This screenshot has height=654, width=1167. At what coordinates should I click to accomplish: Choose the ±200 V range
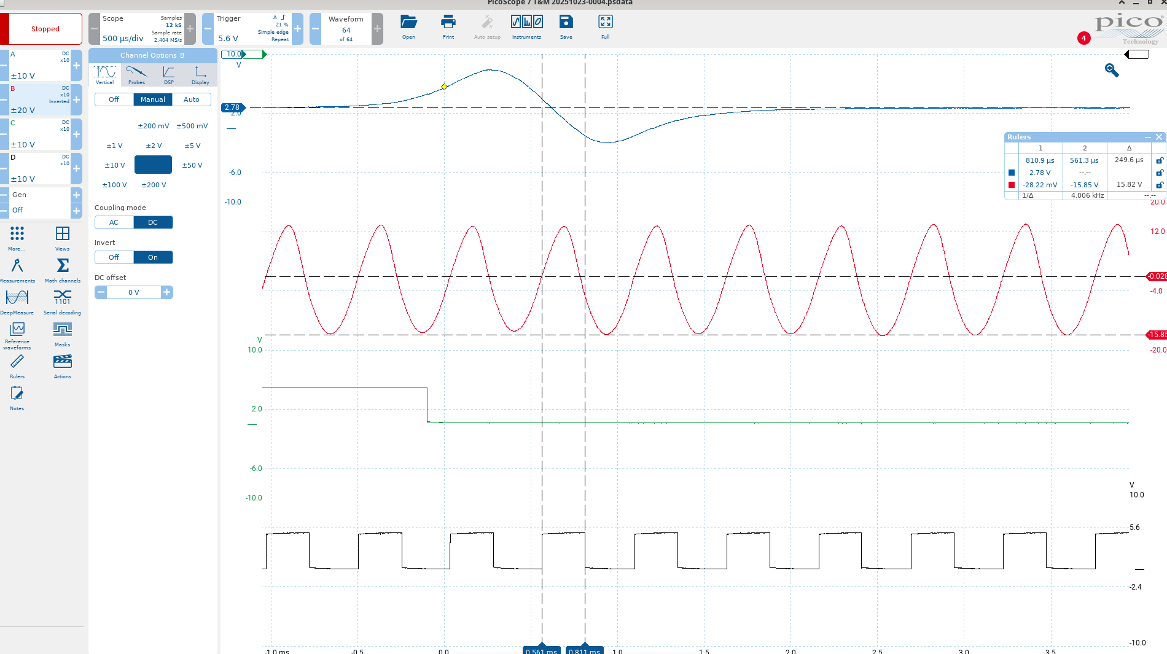click(154, 185)
